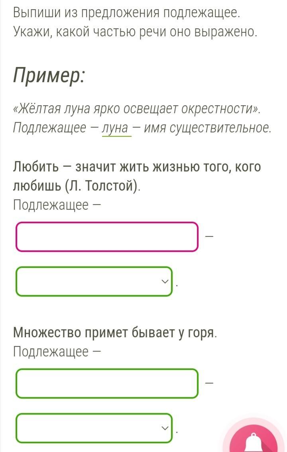Click the «Подлежащее —» label under «Множество примет»
Screen dimensions: 287x452
pos(57,352)
